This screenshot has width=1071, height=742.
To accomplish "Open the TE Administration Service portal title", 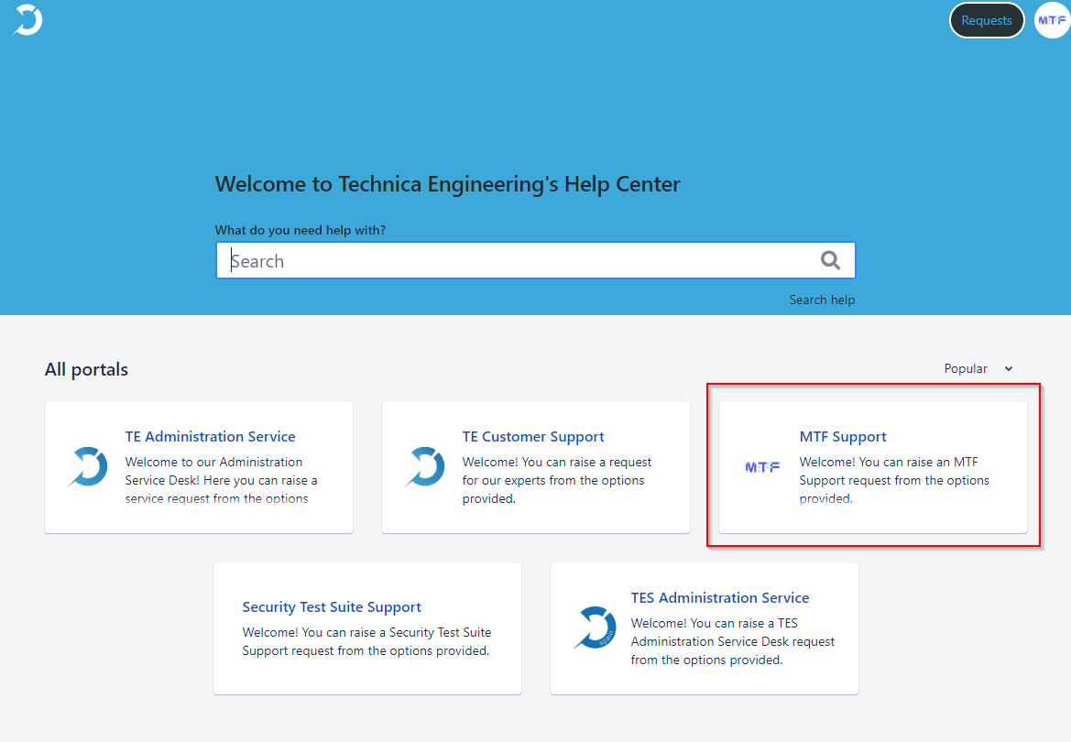I will click(x=210, y=437).
